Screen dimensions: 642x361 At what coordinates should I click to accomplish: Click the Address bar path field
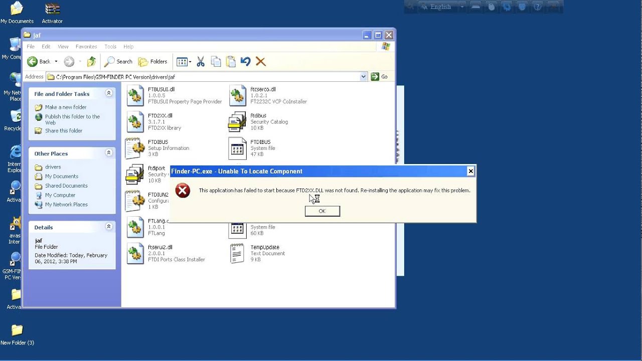click(x=207, y=77)
